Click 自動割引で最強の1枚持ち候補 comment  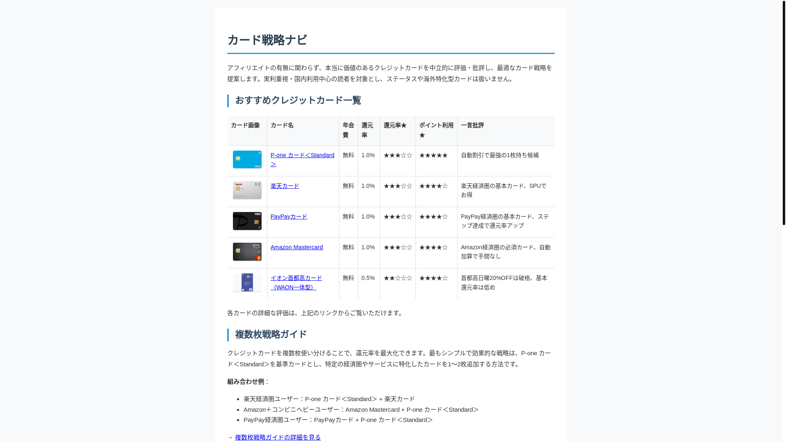[499, 155]
